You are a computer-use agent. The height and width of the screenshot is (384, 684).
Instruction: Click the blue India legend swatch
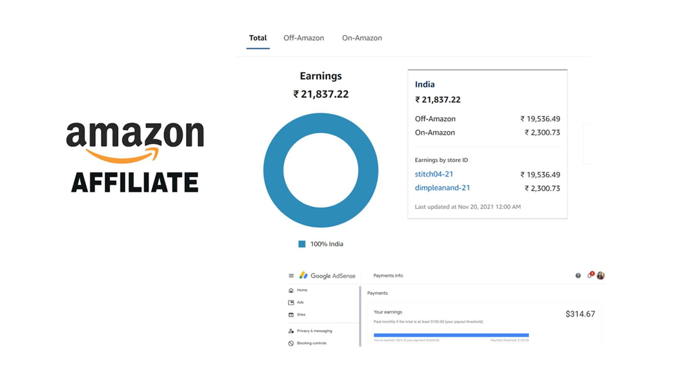tap(302, 244)
